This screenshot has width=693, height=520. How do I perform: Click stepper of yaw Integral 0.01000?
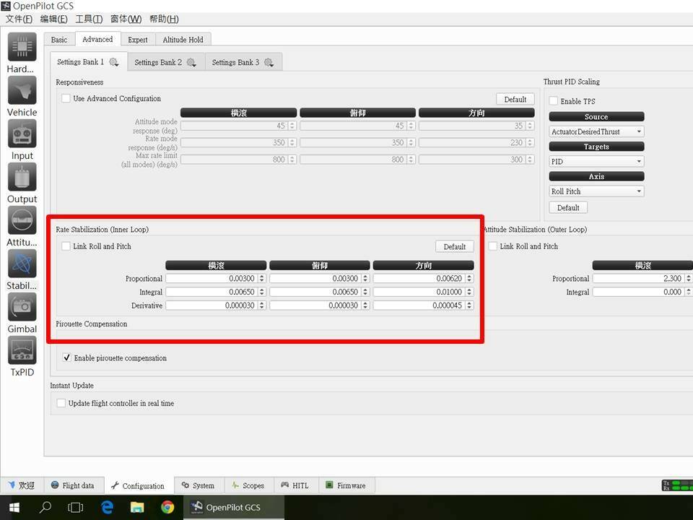[469, 292]
